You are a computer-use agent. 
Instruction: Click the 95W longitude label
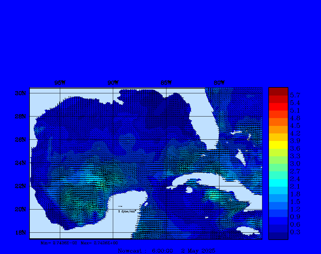pos(60,83)
